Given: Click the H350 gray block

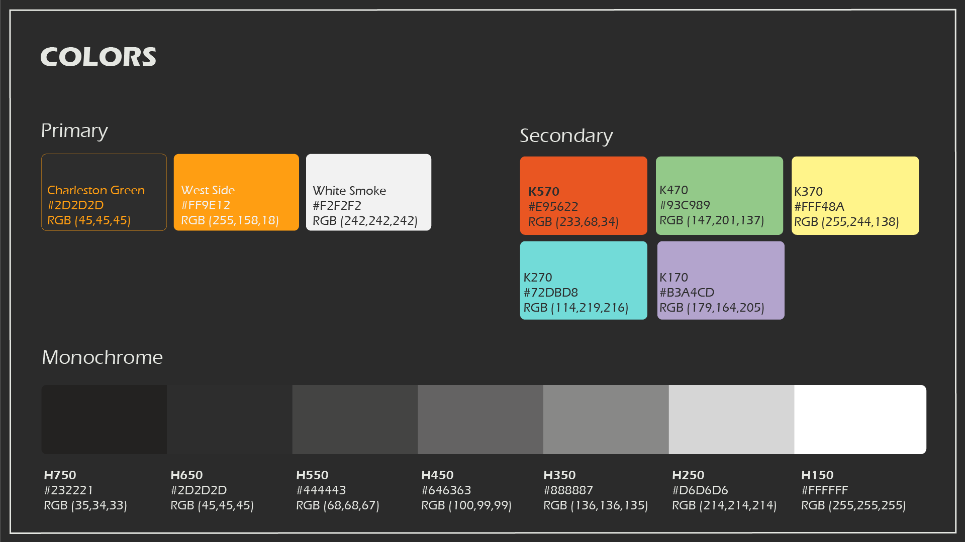Looking at the screenshot, I should click(606, 419).
